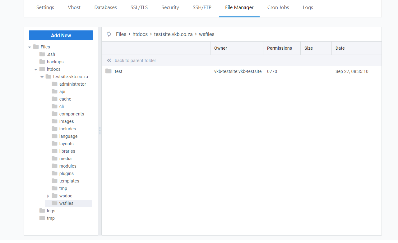Click the .ssh folder icon in the tree
This screenshot has width=398, height=243.
point(42,54)
